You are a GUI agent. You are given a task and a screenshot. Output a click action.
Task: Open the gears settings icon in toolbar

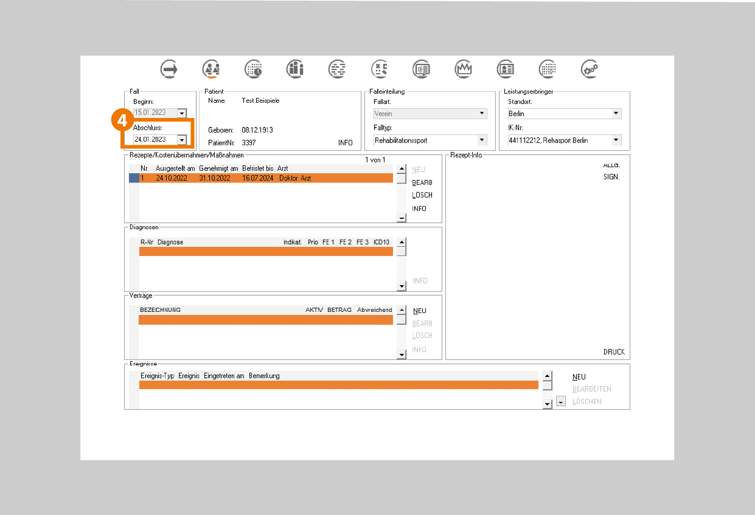590,69
